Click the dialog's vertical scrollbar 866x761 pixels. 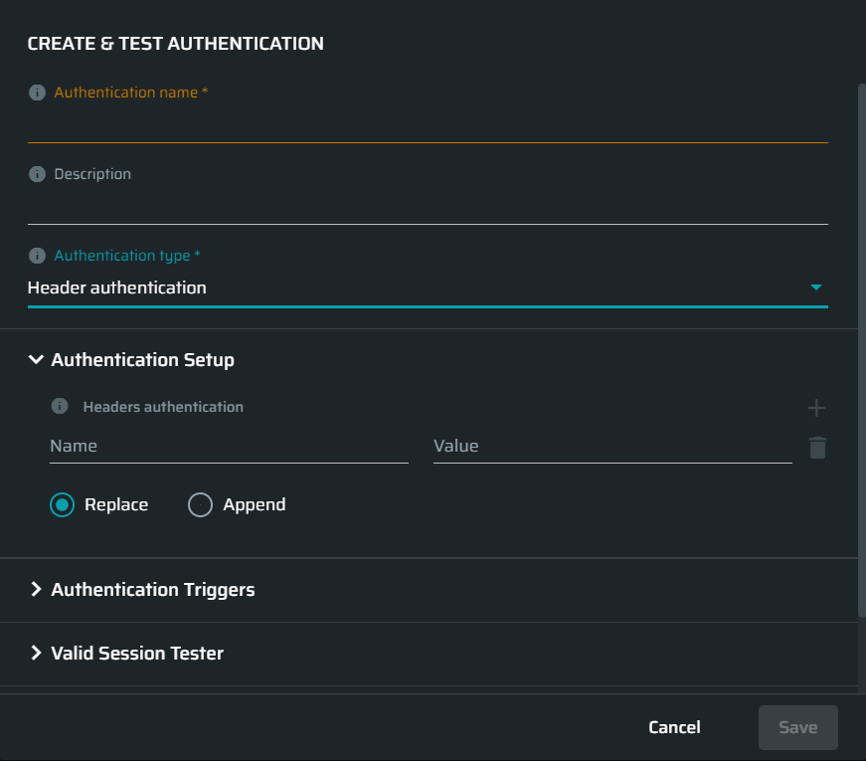(862, 350)
